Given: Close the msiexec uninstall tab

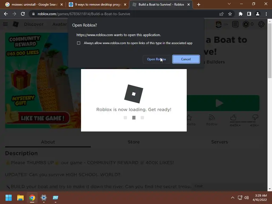Looking at the screenshot, I should click(62, 5).
